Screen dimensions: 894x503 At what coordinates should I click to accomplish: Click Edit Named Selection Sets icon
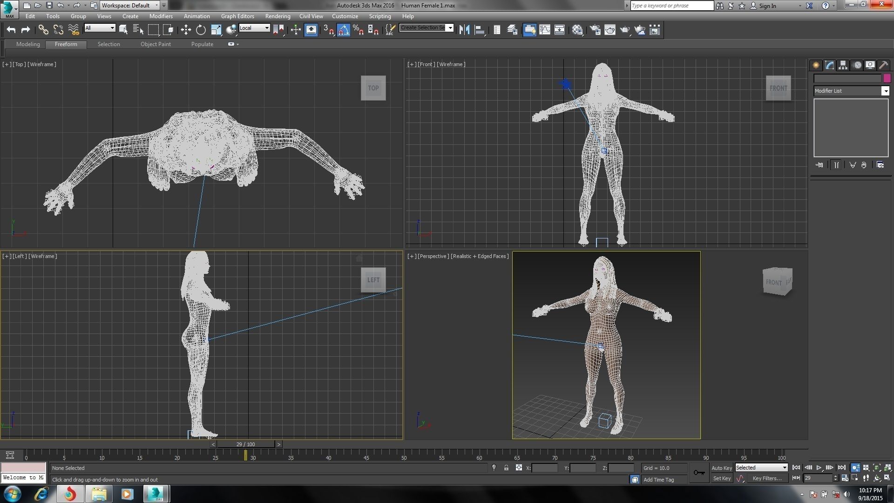tap(390, 30)
